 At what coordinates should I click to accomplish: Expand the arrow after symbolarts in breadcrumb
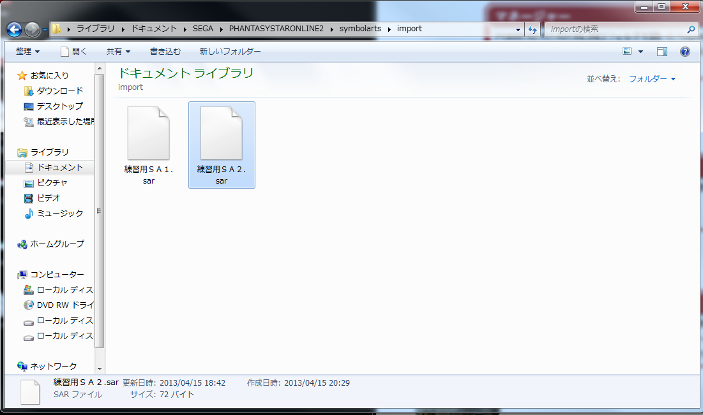(x=389, y=29)
